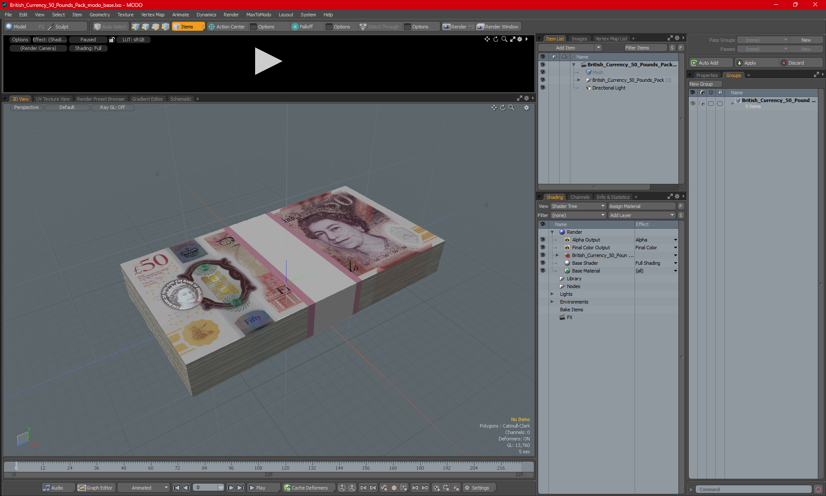Toggle the eye for the Groups British_Currency_50_Pound row

click(693, 103)
